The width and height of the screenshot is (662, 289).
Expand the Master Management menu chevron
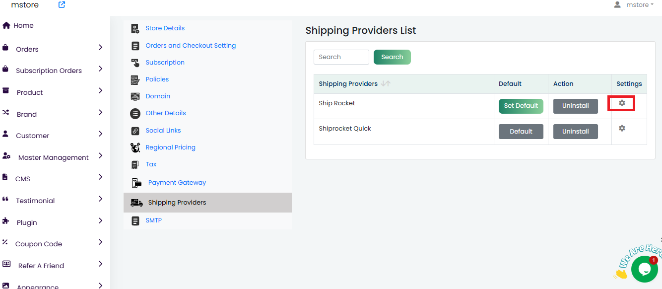point(100,156)
